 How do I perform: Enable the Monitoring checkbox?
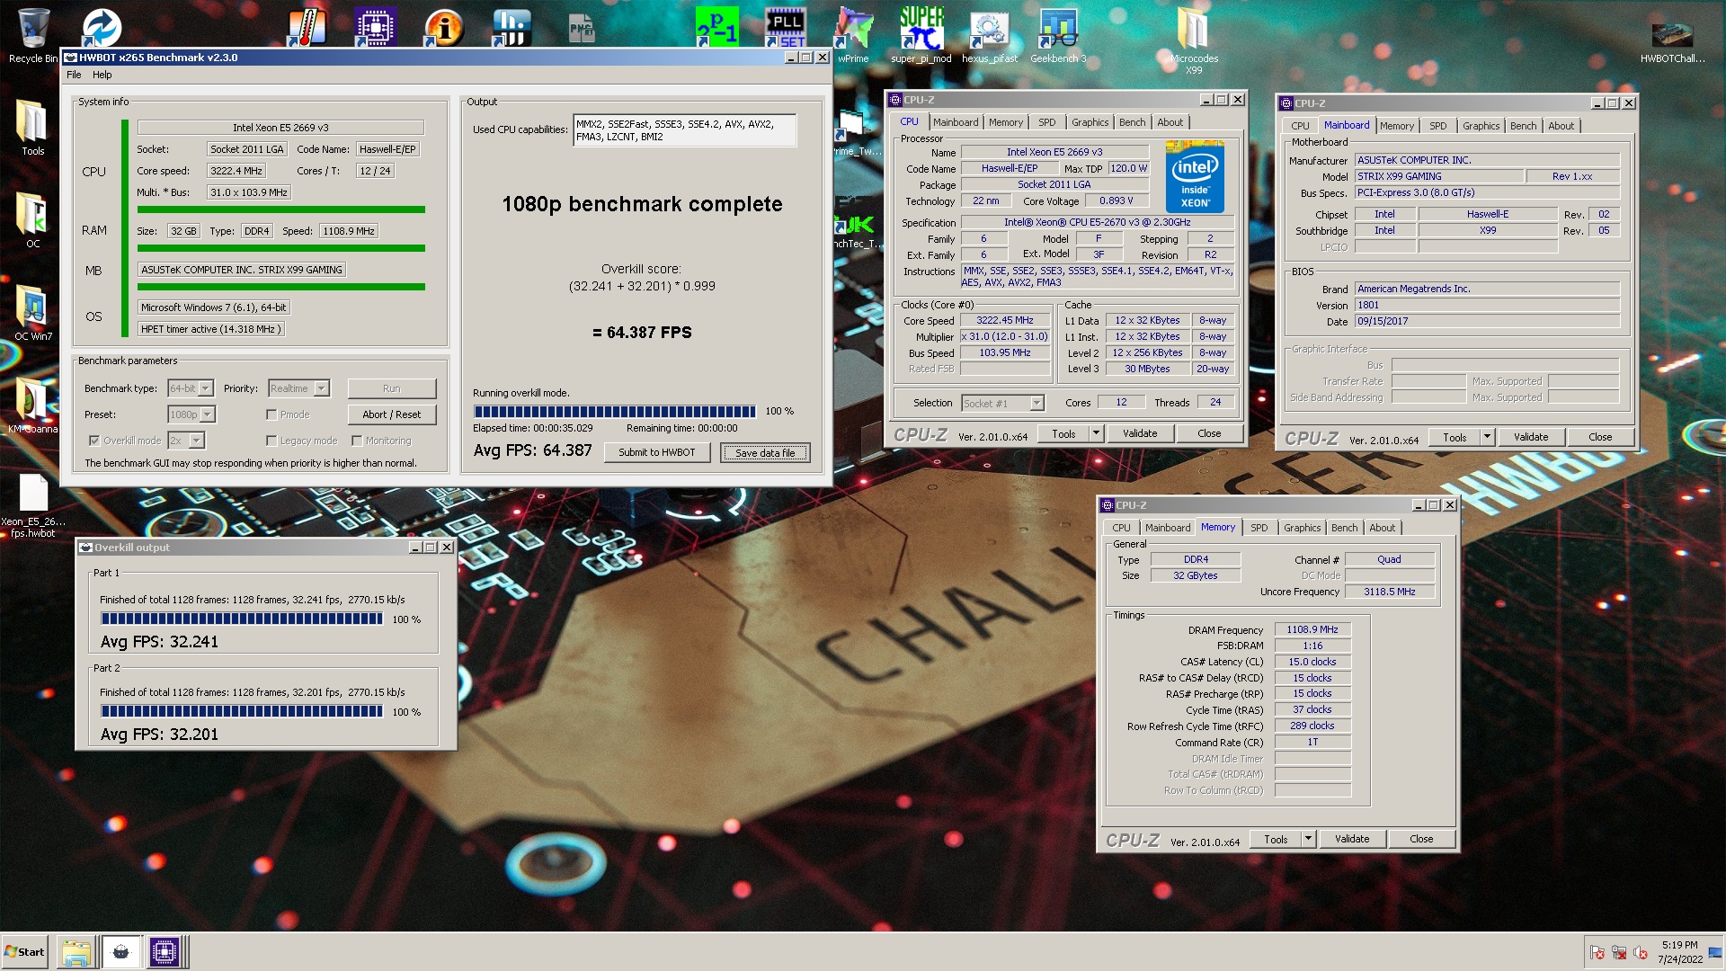(x=357, y=441)
